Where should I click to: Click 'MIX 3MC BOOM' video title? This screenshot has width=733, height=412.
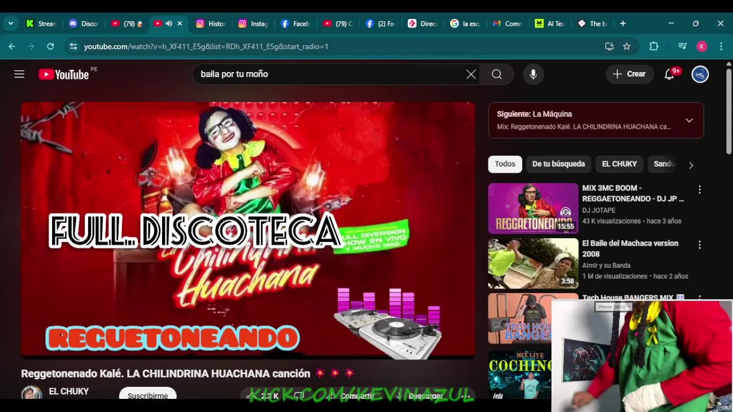tap(633, 193)
